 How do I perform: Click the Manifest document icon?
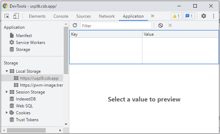tap(12, 35)
